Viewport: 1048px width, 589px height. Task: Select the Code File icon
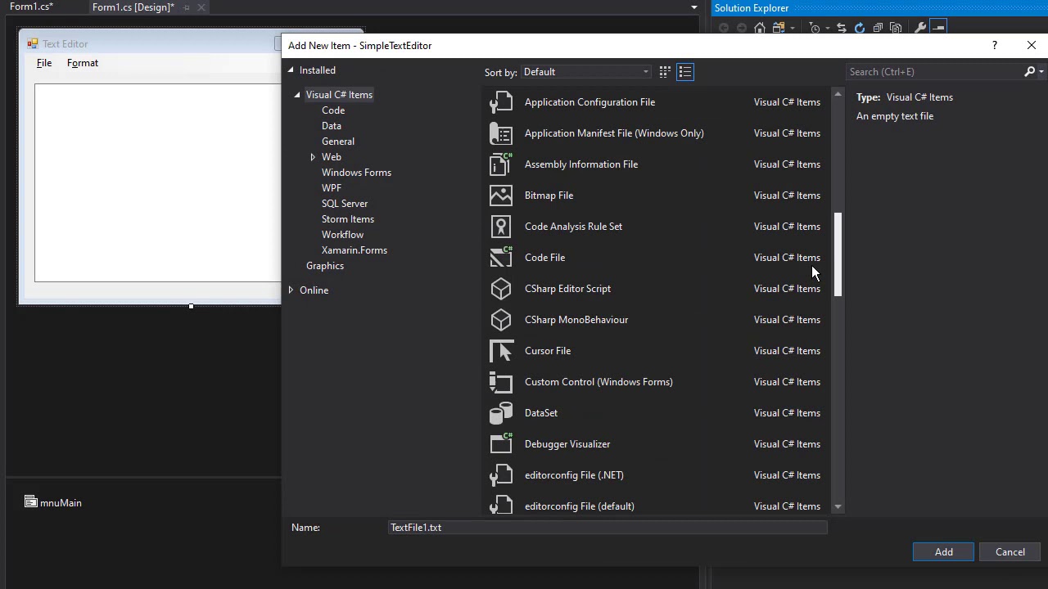coord(500,258)
